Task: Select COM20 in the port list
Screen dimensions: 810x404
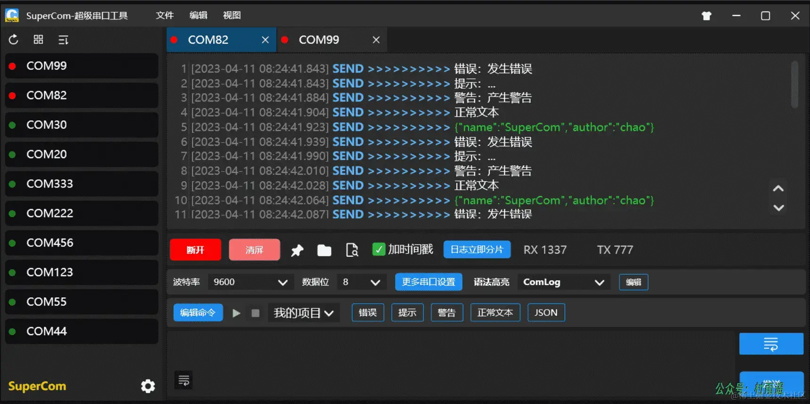Action: [x=82, y=154]
